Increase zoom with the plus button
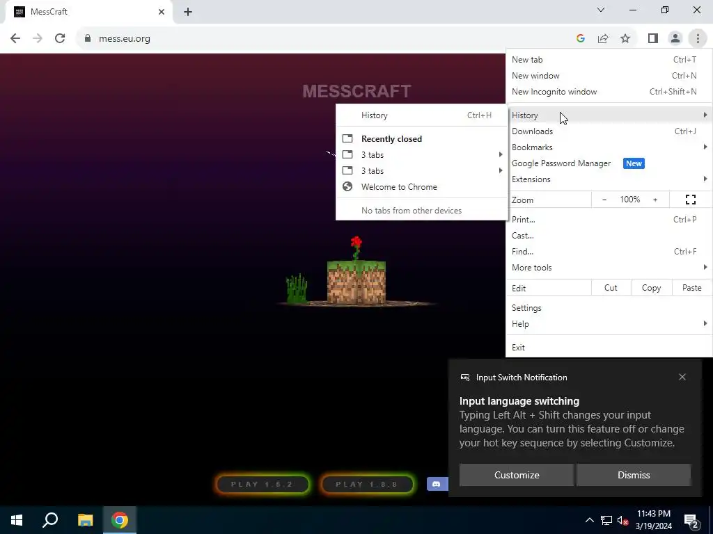713x534 pixels. tap(655, 200)
